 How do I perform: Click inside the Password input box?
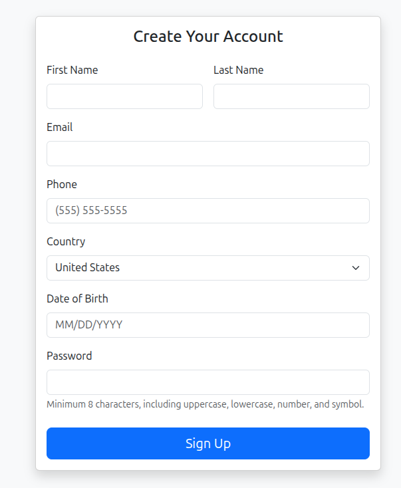click(x=207, y=382)
